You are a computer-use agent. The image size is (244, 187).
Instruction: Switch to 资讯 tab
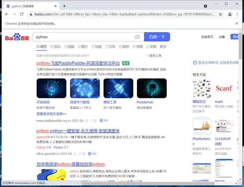[x=55, y=47]
